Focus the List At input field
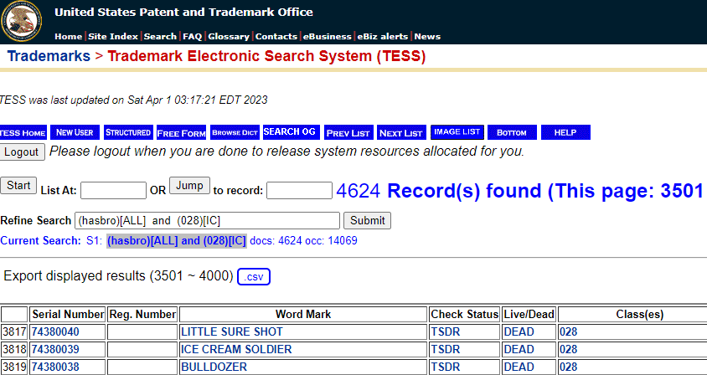The width and height of the screenshot is (707, 375). (x=113, y=191)
